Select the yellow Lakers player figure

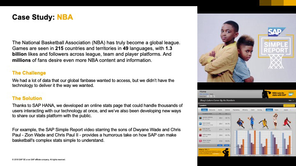coord(264,124)
